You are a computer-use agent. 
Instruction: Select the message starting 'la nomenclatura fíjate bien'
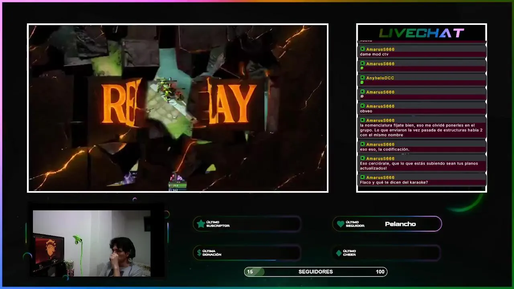point(421,130)
